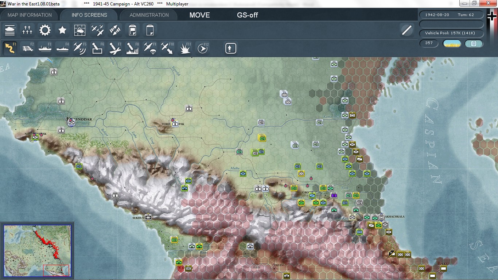The width and height of the screenshot is (498, 280).
Task: Click the Vehicle Pool: 157K (141K) readout
Action: point(452,33)
